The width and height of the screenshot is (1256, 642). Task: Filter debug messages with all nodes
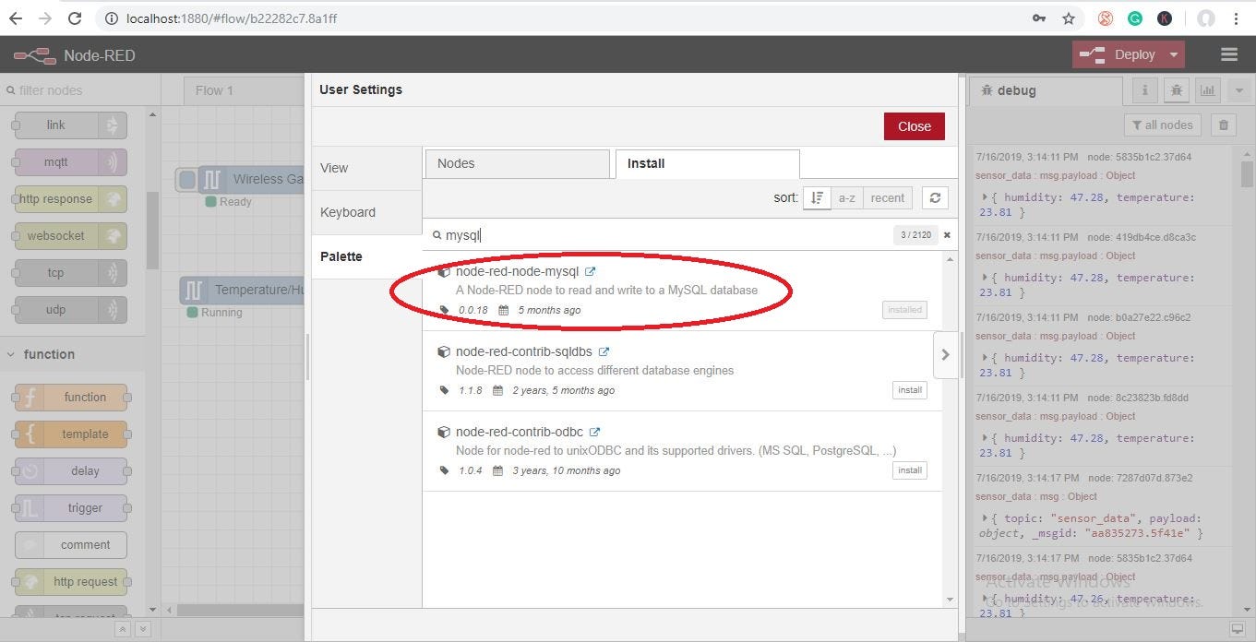1162,125
